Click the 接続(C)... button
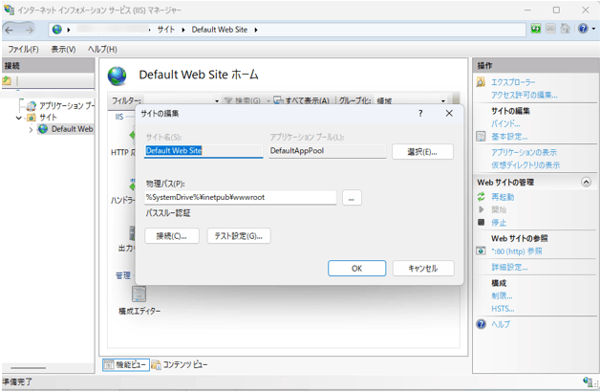This screenshot has width=600, height=392. [172, 236]
